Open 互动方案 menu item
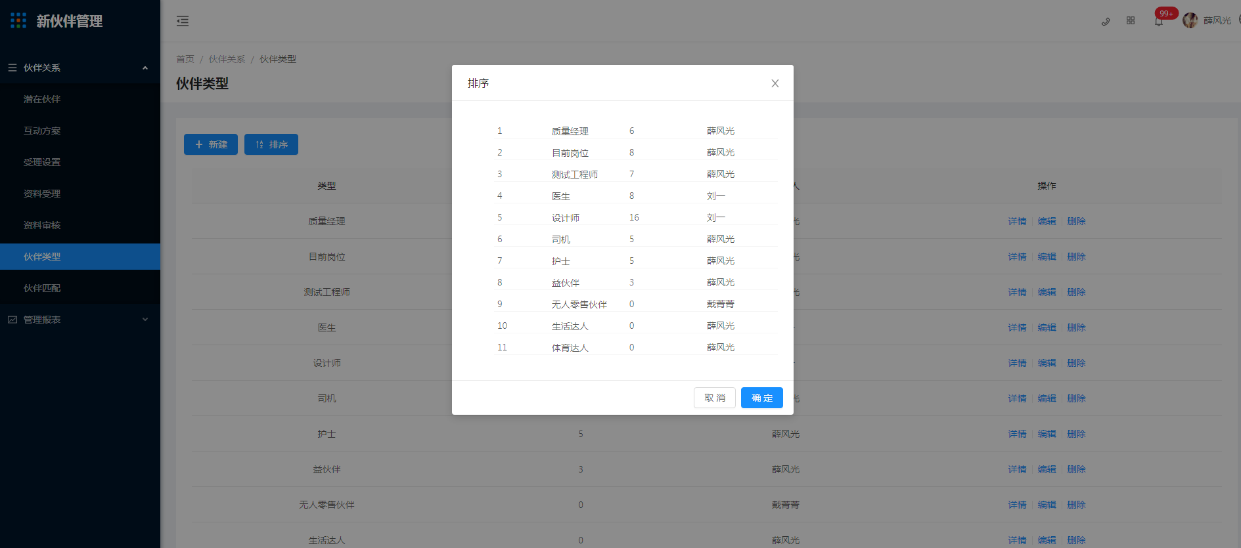 coord(80,131)
